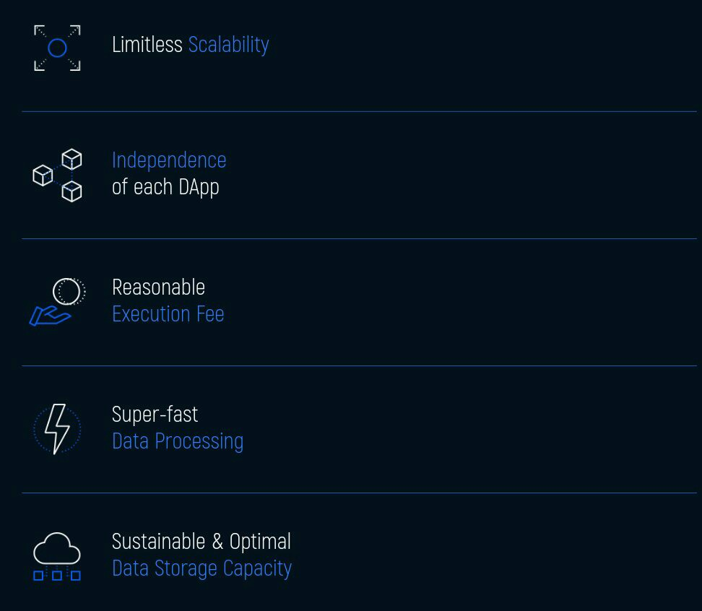Click the lightning bolt icon
The image size is (702, 611).
coord(57,429)
